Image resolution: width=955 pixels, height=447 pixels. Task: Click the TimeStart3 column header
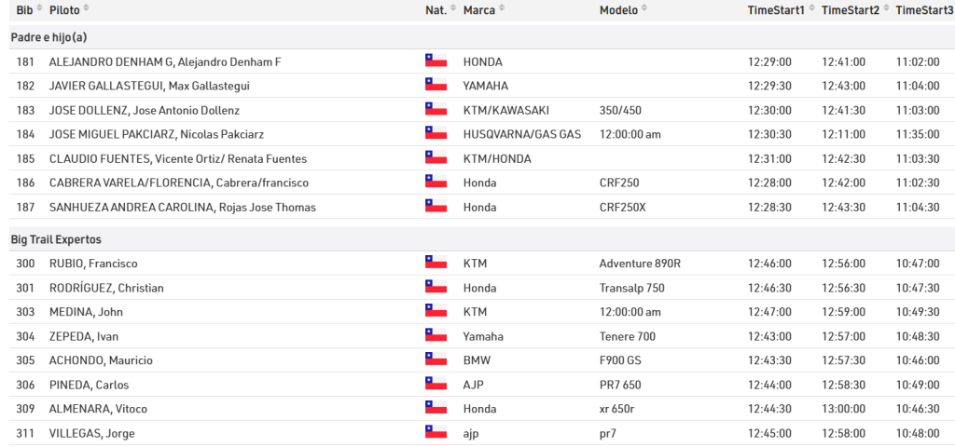pyautogui.click(x=923, y=10)
